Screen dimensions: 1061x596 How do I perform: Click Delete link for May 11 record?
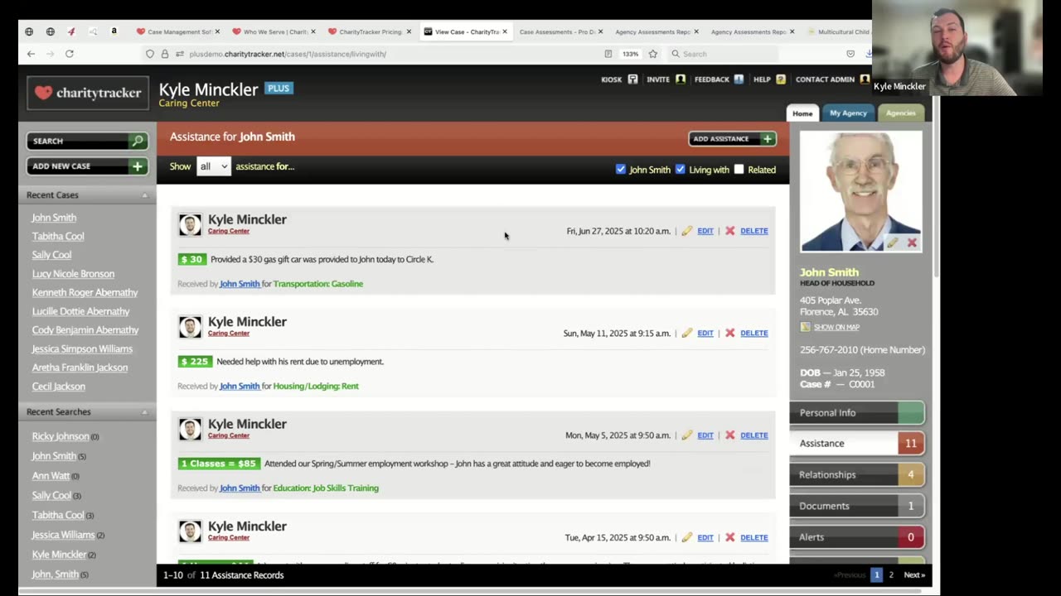click(754, 334)
